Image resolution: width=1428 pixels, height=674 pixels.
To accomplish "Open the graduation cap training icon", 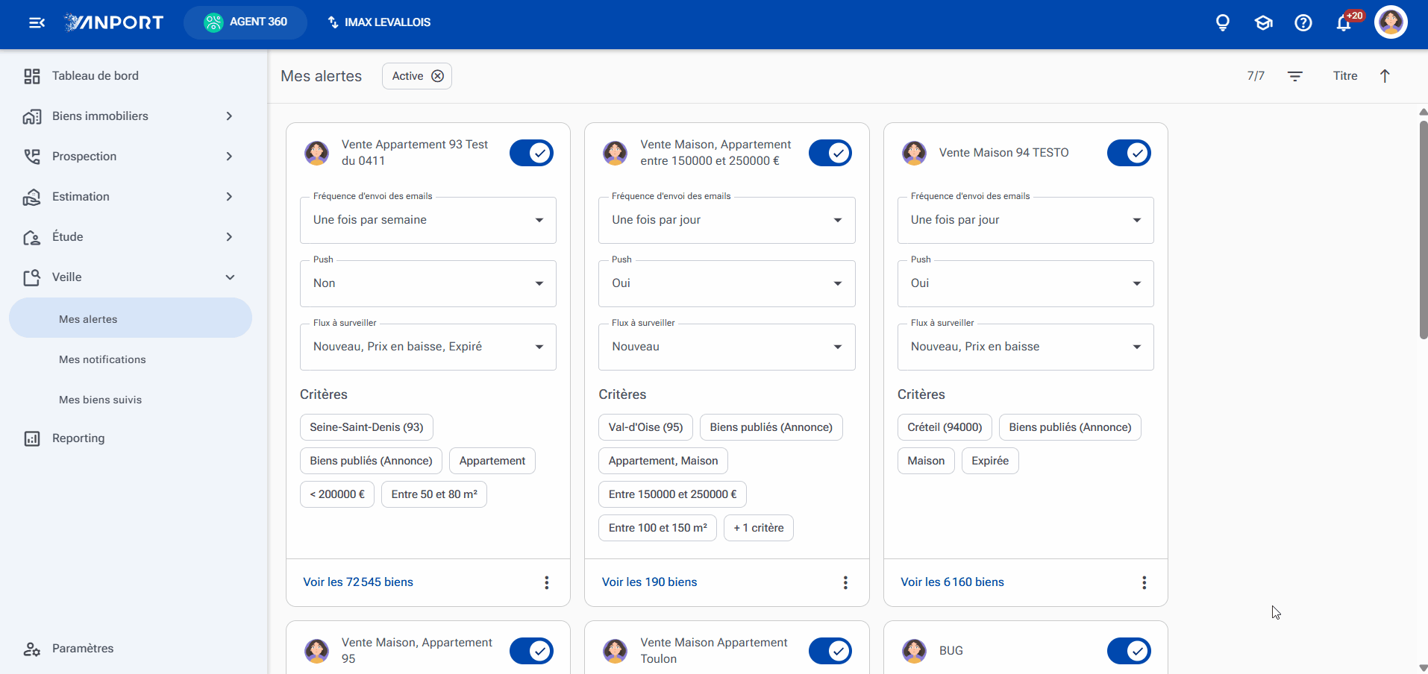I will (x=1263, y=22).
